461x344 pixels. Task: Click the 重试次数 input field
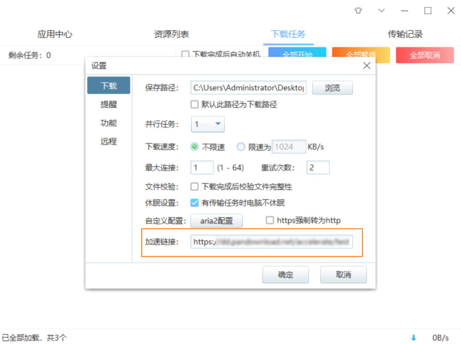tap(318, 168)
